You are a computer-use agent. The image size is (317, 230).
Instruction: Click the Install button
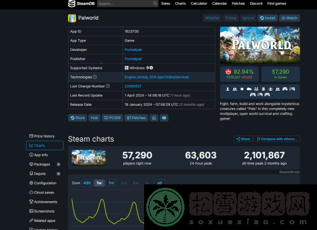[x=267, y=18]
